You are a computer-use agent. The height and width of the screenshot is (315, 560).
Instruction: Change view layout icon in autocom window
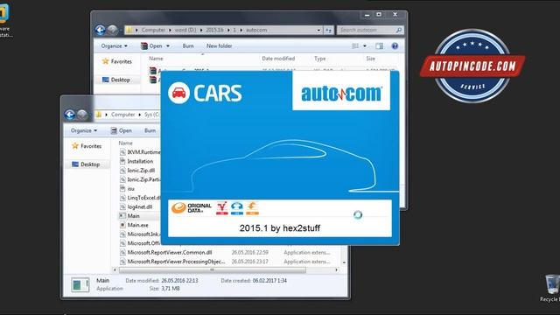pos(355,46)
